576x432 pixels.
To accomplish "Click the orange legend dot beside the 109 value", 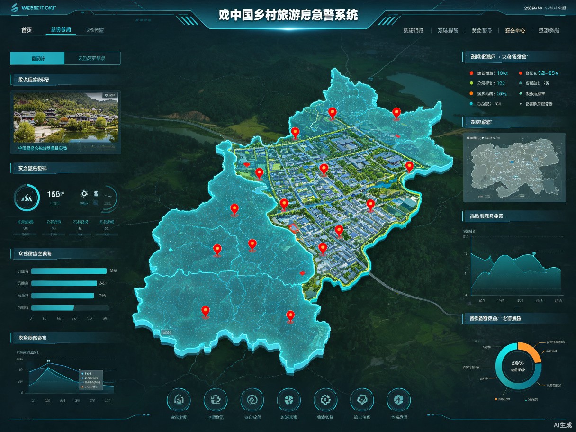I will pyautogui.click(x=471, y=93).
